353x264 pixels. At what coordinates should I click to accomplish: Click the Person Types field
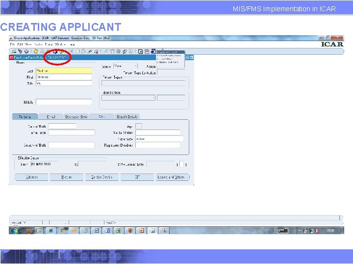[x=143, y=83]
